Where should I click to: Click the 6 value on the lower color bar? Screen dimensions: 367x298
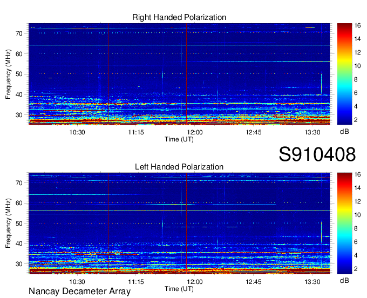pos(356,242)
